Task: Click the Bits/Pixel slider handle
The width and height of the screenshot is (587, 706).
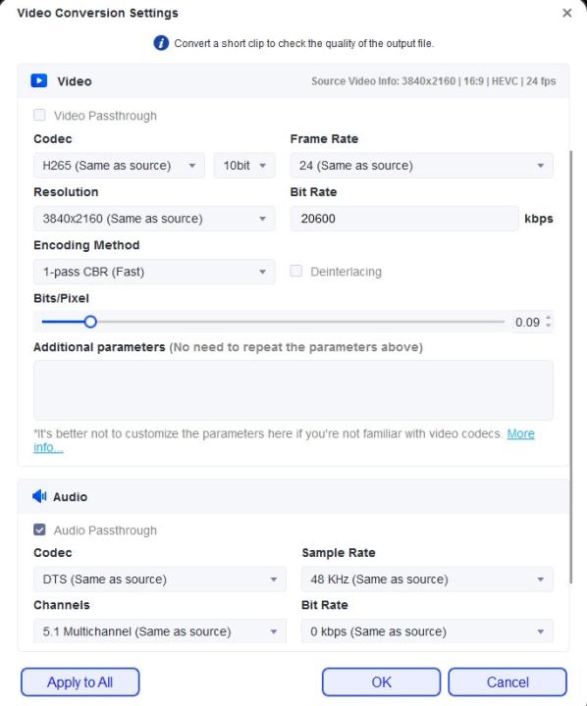Action: click(90, 322)
